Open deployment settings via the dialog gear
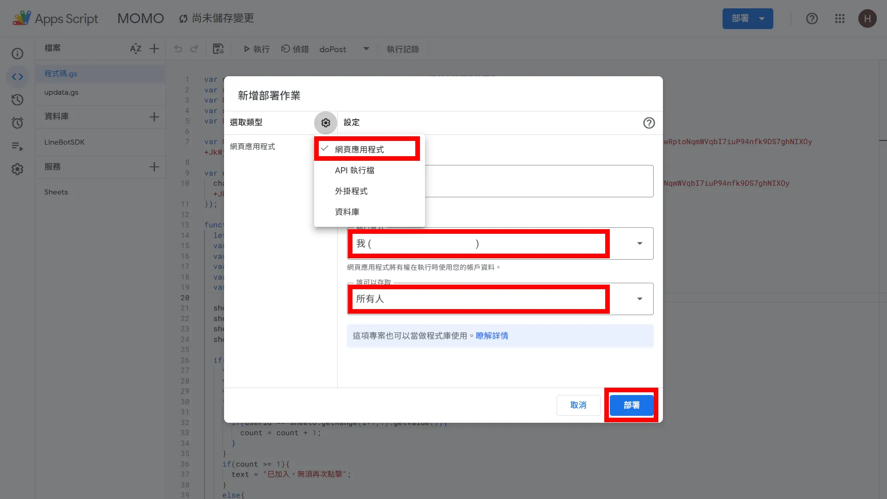 click(325, 122)
